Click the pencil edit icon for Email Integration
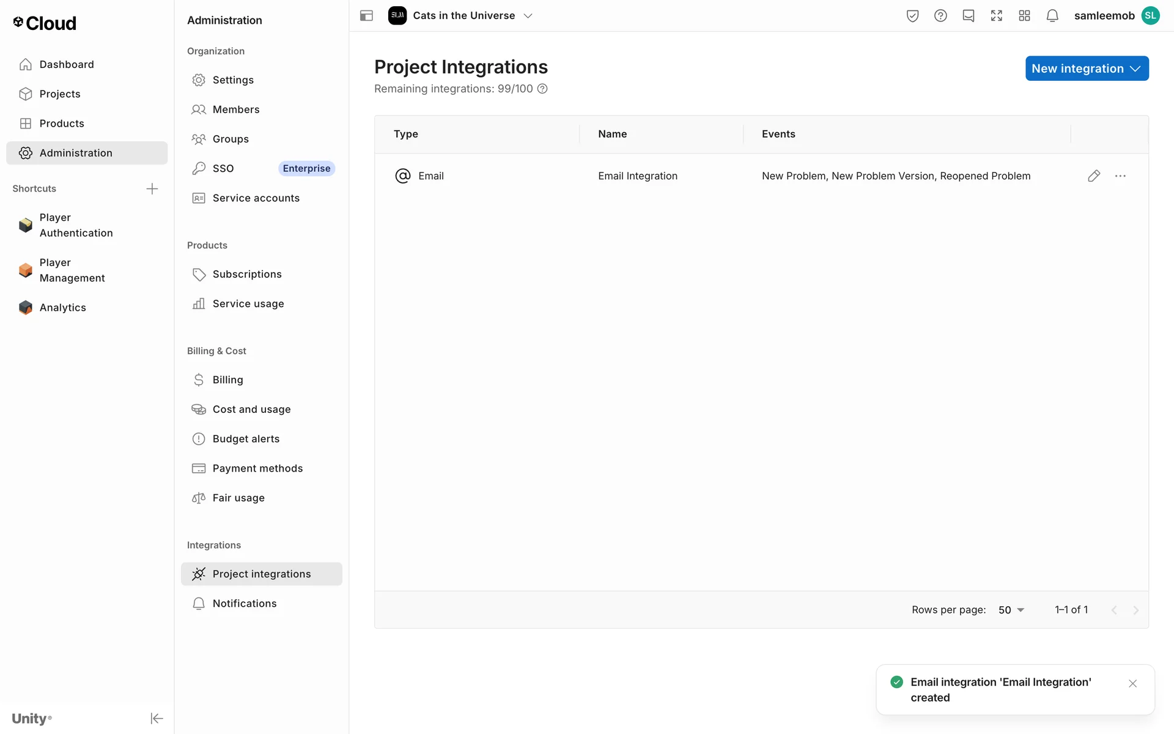Image resolution: width=1174 pixels, height=734 pixels. coord(1094,176)
